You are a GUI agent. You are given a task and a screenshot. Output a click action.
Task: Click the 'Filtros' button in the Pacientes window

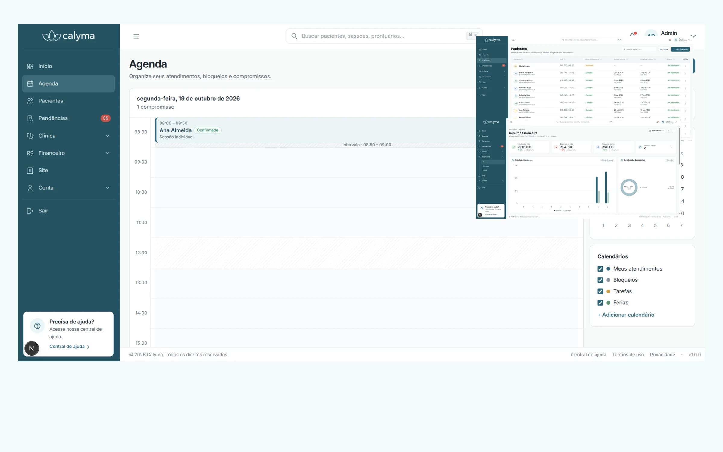pyautogui.click(x=663, y=49)
